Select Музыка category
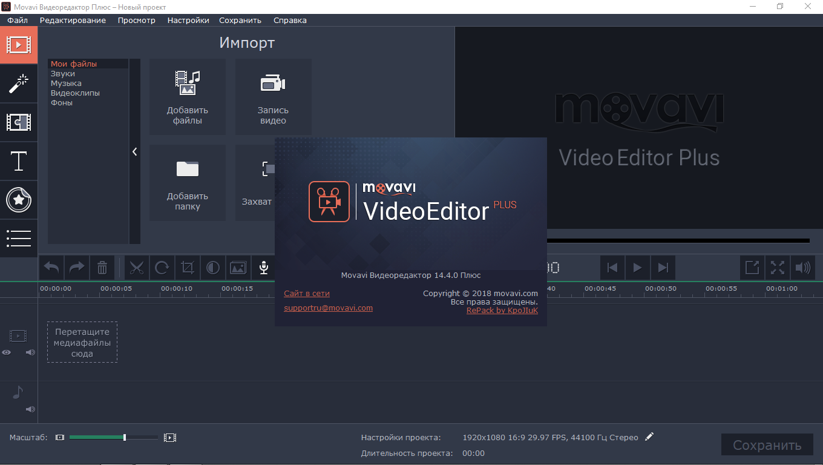823x465 pixels. click(x=88, y=83)
